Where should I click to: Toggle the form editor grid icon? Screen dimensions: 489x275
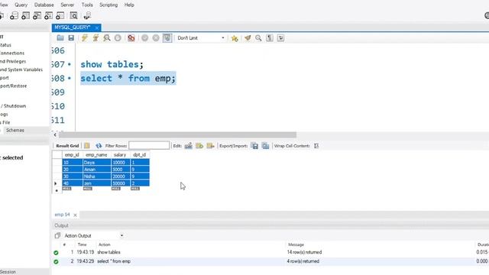[x=87, y=146]
